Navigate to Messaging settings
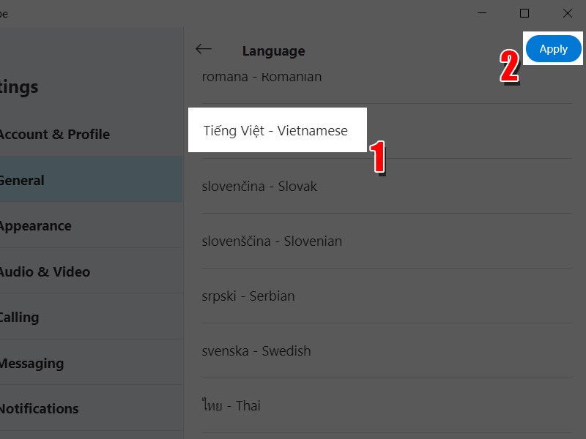This screenshot has width=586, height=439. coord(31,364)
